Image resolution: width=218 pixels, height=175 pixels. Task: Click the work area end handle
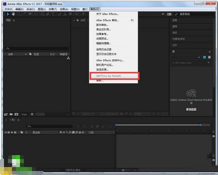pos(201,125)
